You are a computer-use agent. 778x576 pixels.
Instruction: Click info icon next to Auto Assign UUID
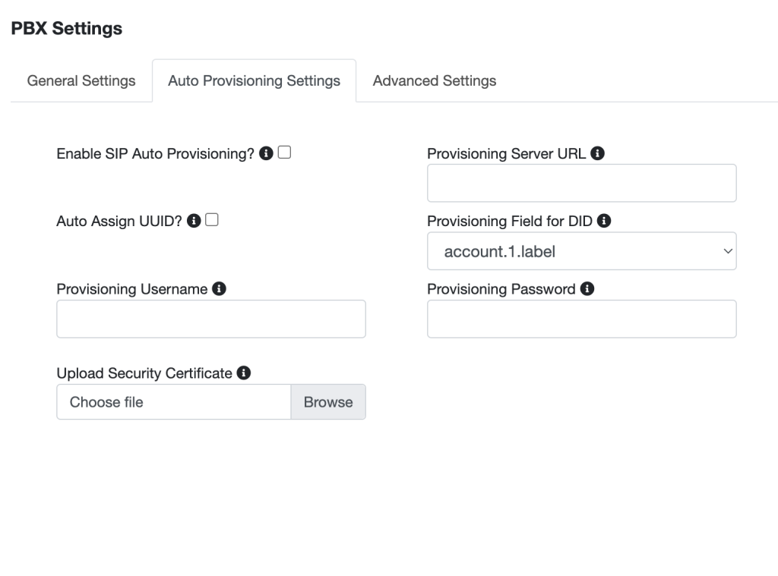194,221
